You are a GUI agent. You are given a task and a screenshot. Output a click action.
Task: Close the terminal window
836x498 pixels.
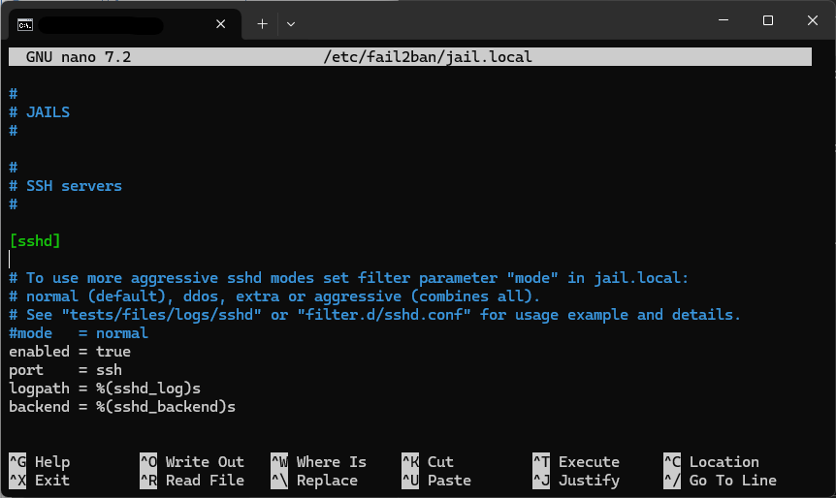(x=811, y=21)
